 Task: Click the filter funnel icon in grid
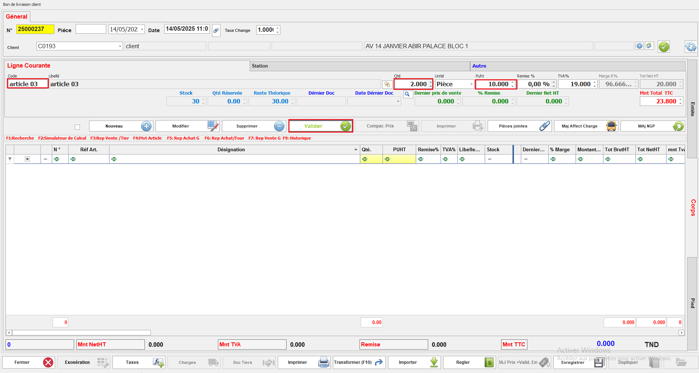[x=10, y=159]
